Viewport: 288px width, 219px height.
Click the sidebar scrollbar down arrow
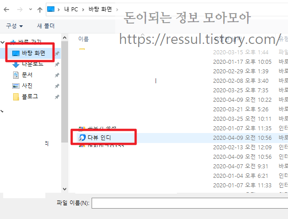coord(64,189)
